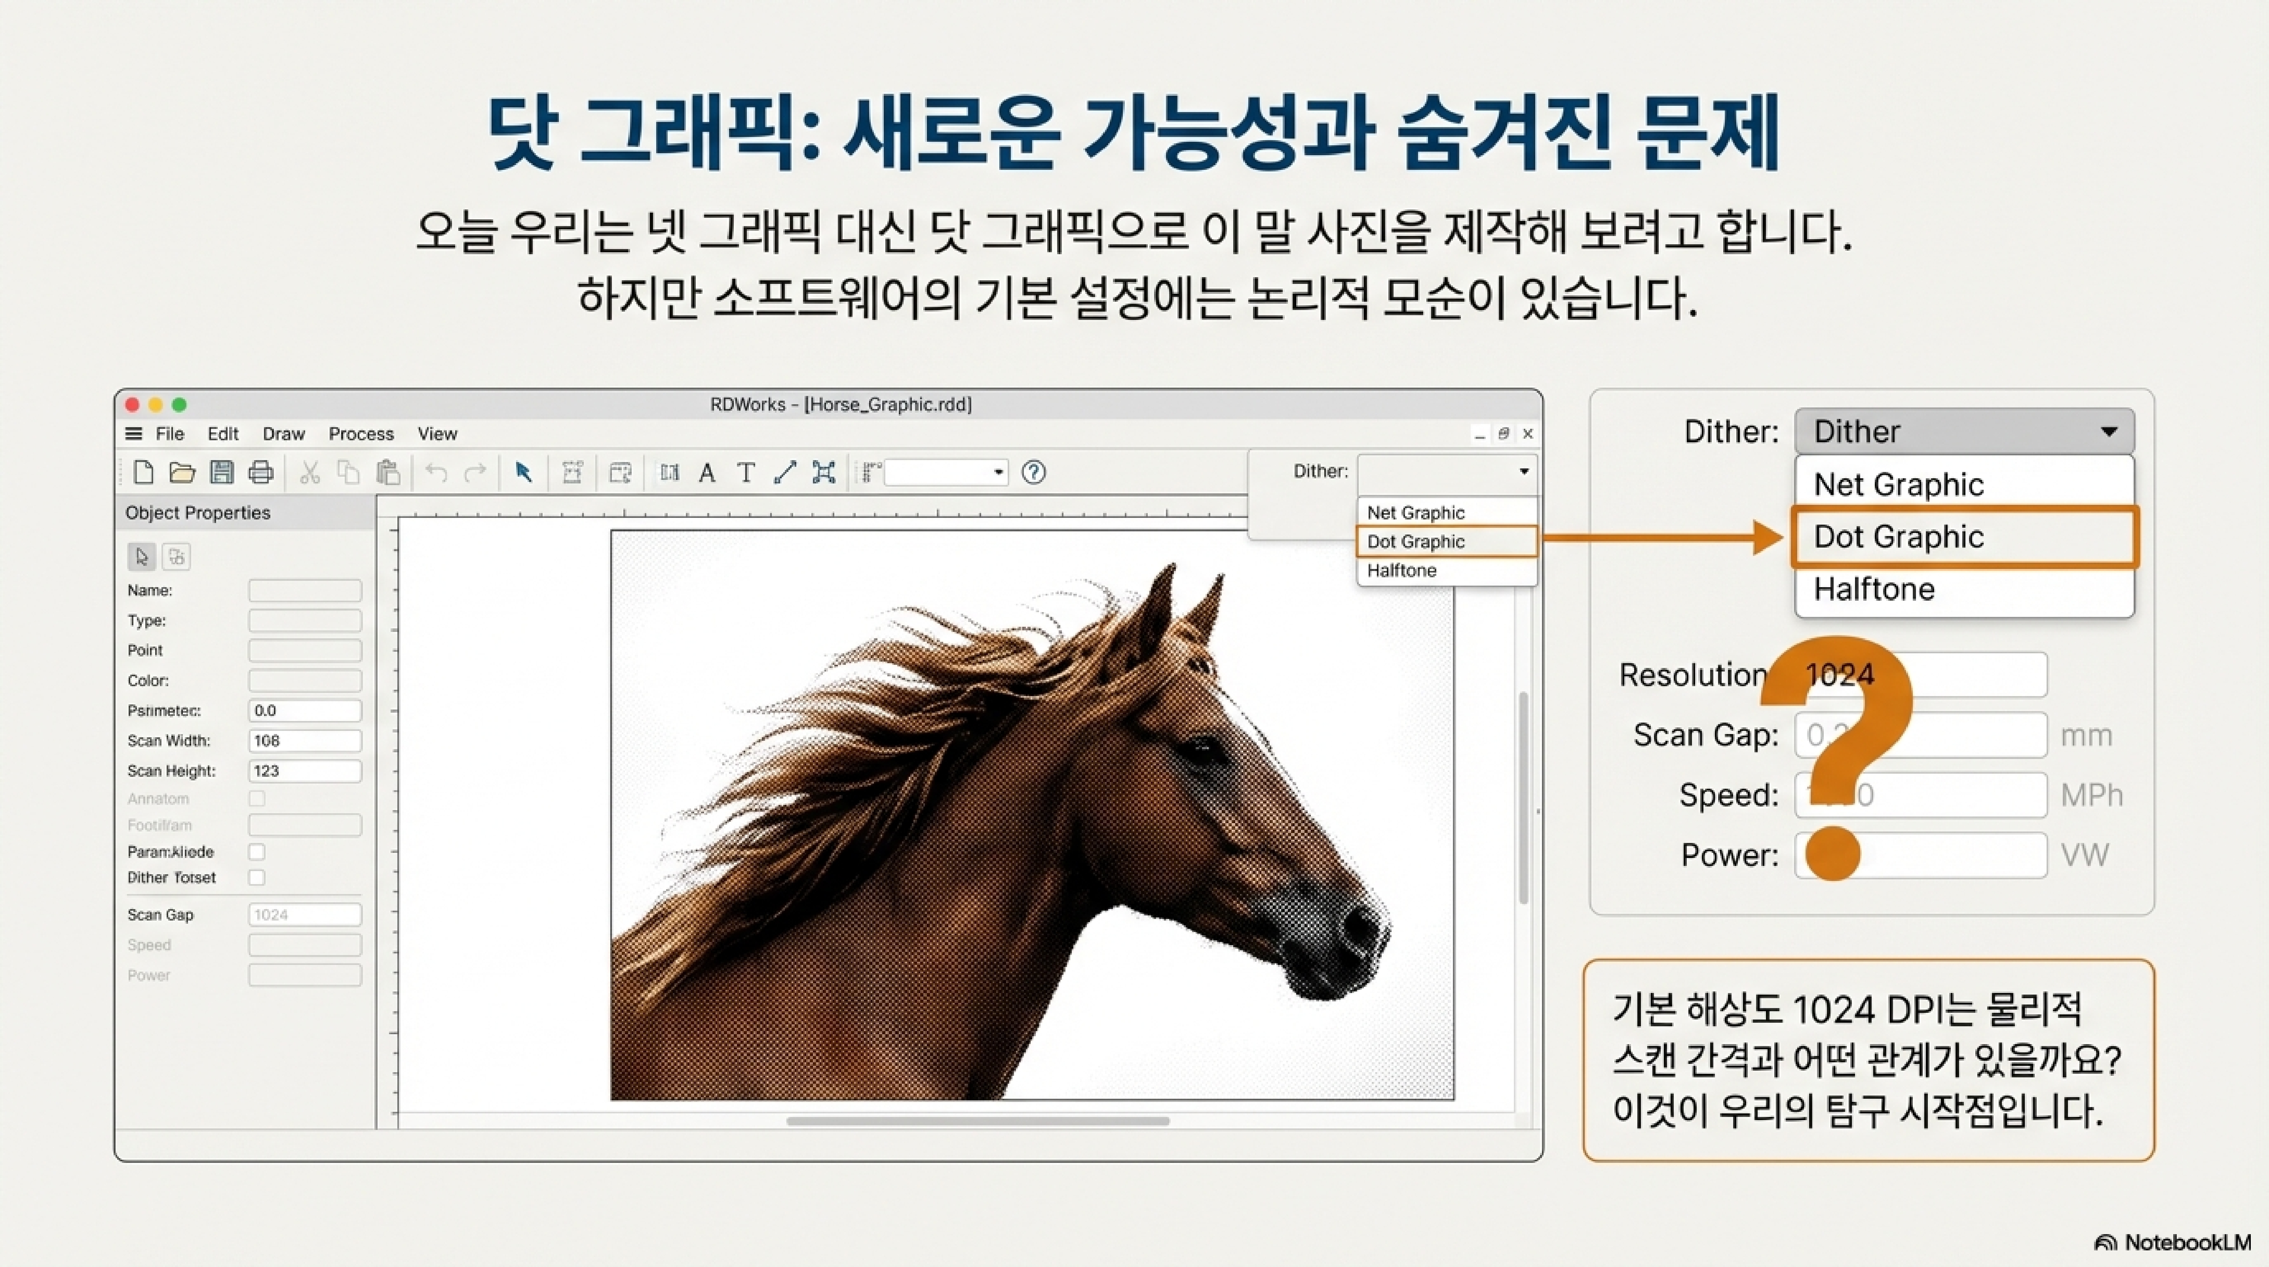The width and height of the screenshot is (2269, 1267).
Task: Save the file with floppy disk icon
Action: pos(222,472)
